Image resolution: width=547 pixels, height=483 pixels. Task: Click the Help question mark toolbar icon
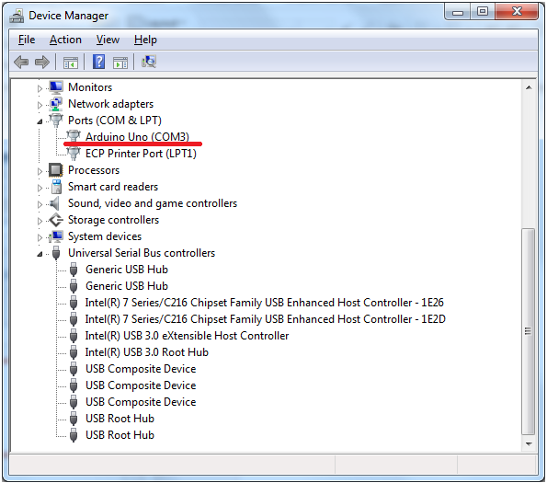coord(98,63)
